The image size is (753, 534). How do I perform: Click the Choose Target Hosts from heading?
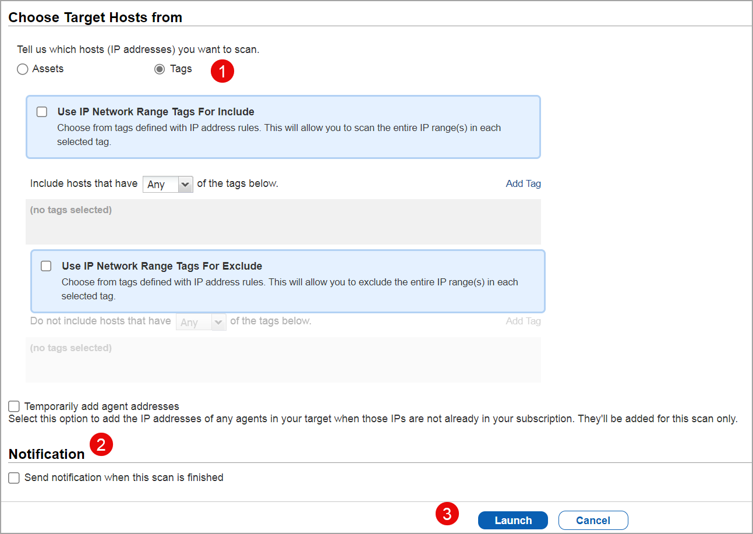96,17
